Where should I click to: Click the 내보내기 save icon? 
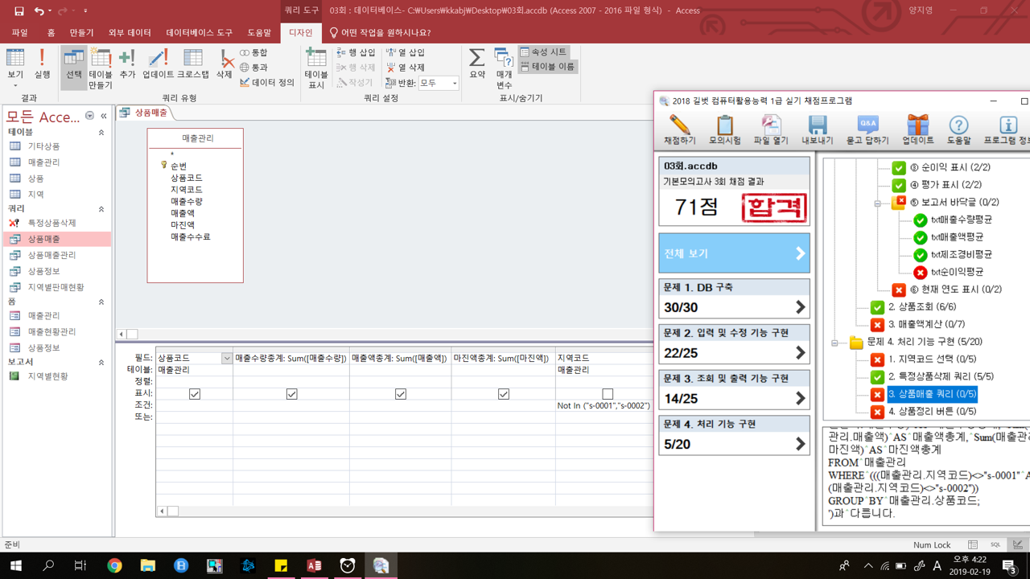pyautogui.click(x=817, y=129)
